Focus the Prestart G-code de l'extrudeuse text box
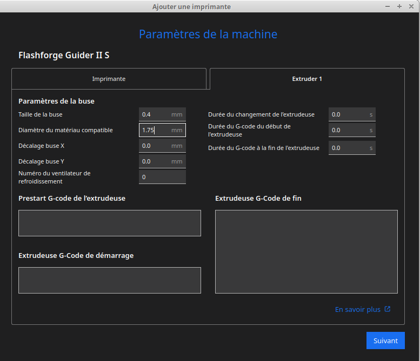 (x=110, y=223)
